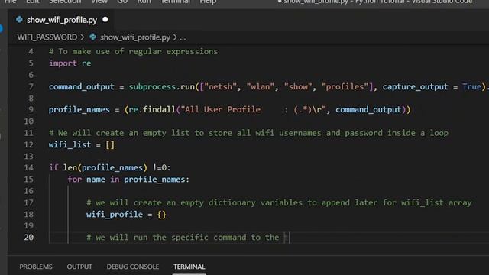Click 'wifi_profile = {}' on line 18

[x=126, y=215]
